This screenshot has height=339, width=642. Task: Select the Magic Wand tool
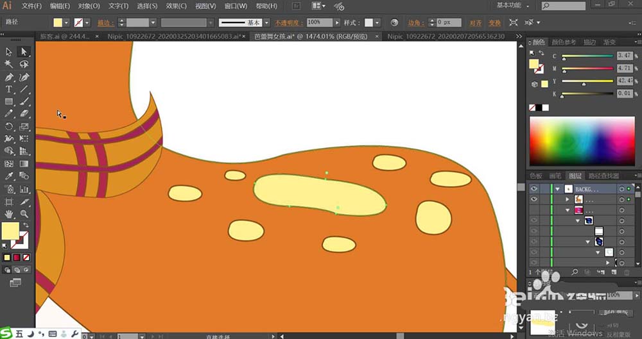click(x=9, y=64)
